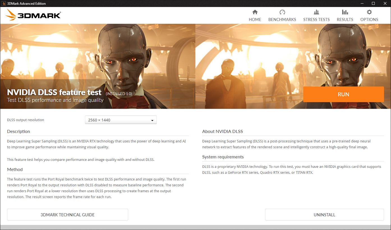Switch to the BENCHMARKS tab label

tap(282, 20)
